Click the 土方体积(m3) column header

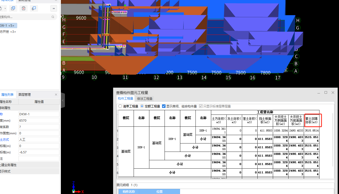(x=219, y=120)
